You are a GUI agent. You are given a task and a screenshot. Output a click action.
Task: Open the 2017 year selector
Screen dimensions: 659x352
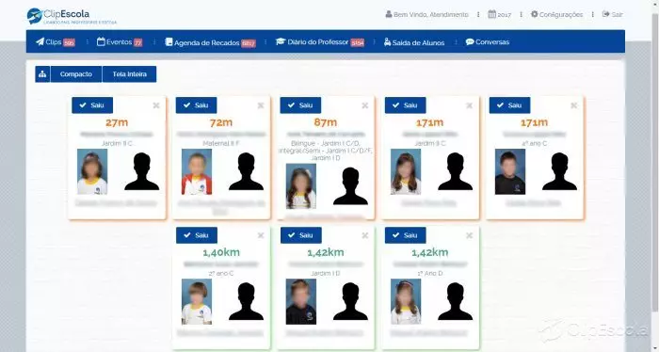coord(499,15)
